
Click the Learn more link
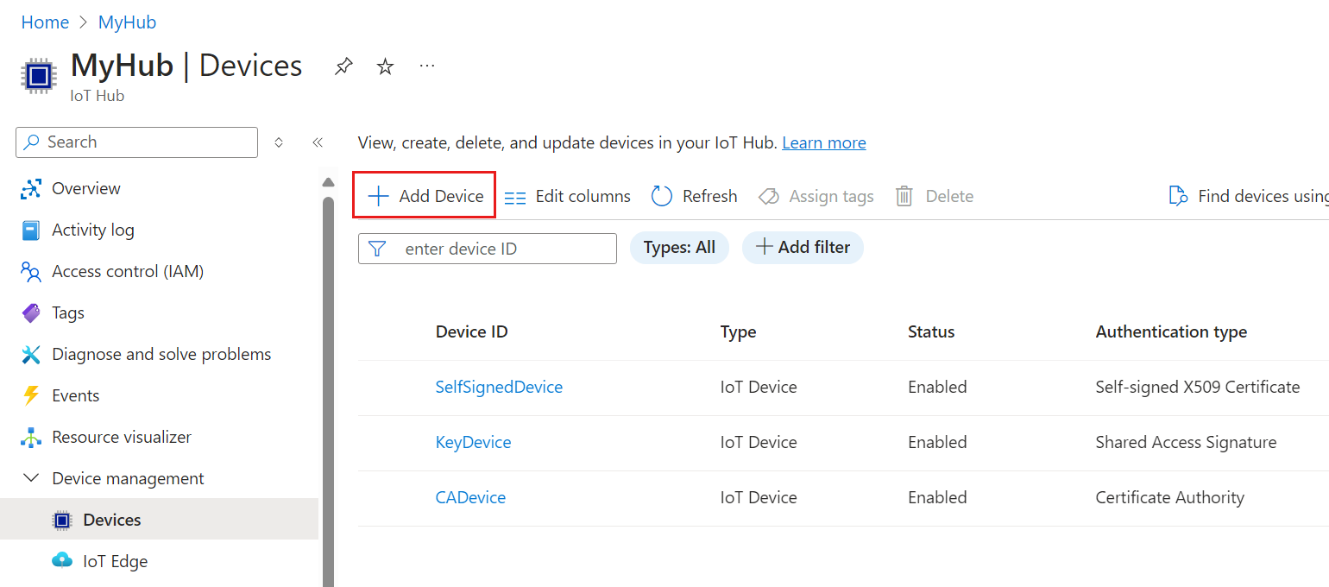pos(823,142)
